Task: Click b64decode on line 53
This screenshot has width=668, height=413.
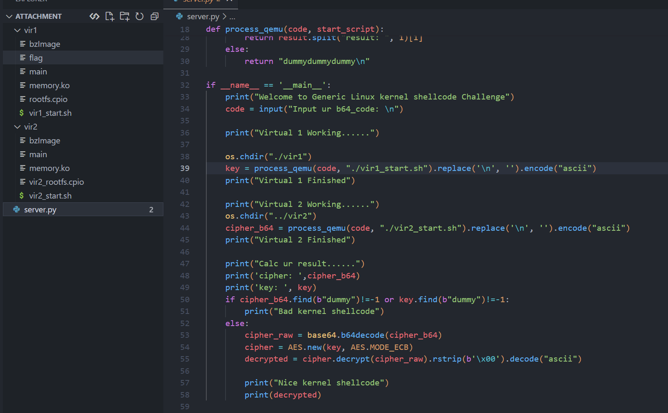Action: click(x=363, y=335)
